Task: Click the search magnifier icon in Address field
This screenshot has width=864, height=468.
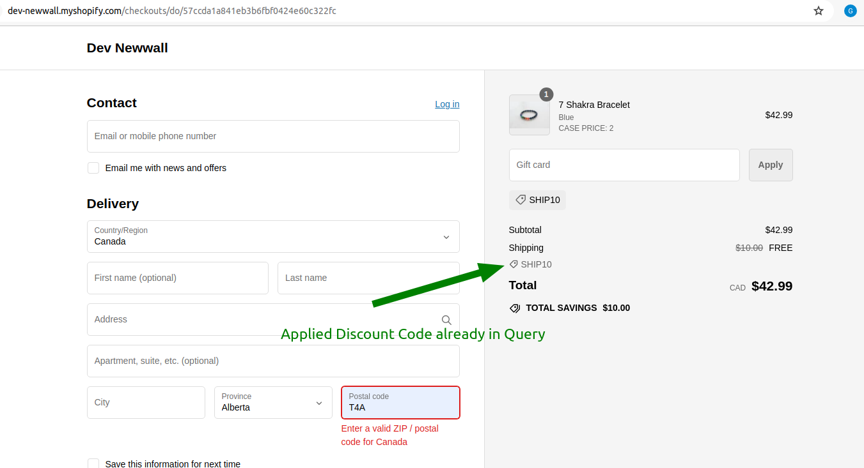Action: 446,320
